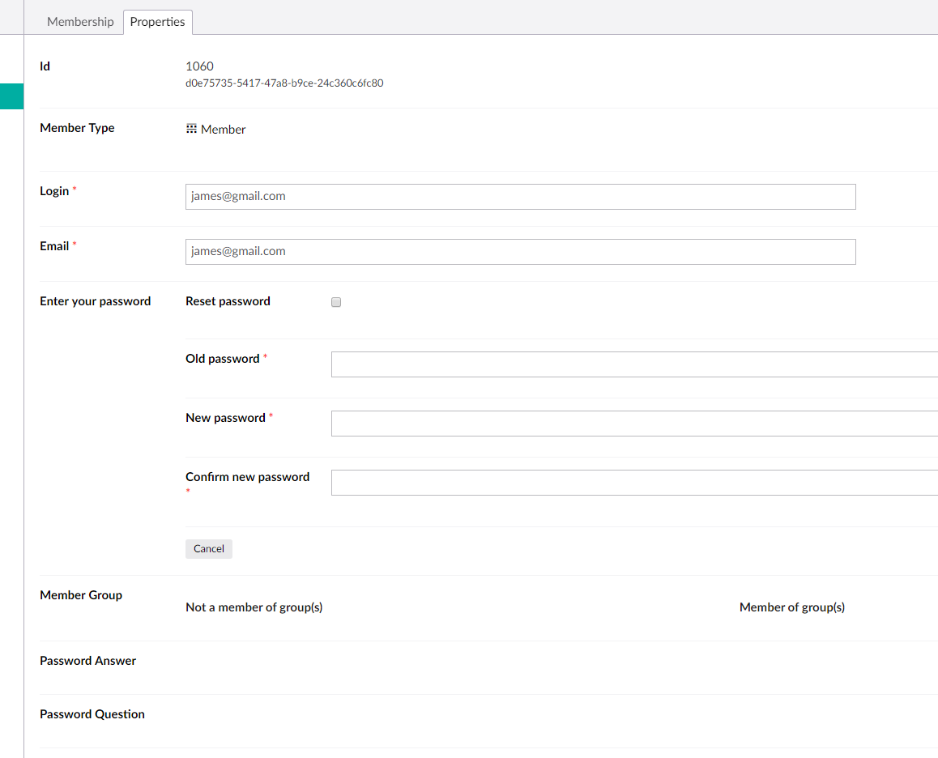Select the Properties tab
Image resolution: width=938 pixels, height=758 pixels.
[x=157, y=22]
